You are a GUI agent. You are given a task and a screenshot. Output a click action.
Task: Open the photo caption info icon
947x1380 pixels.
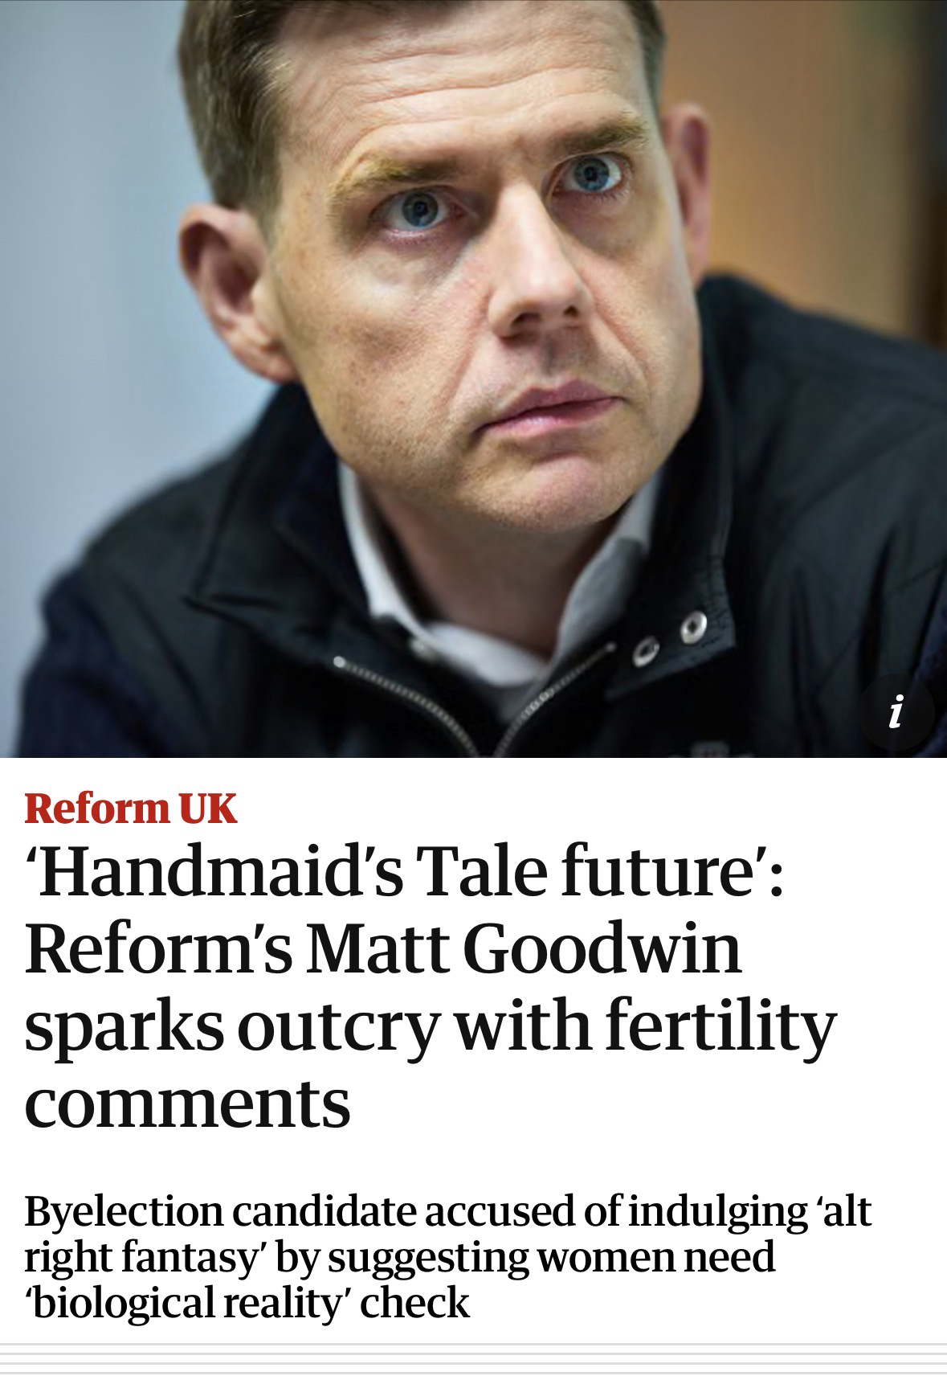pyautogui.click(x=896, y=711)
